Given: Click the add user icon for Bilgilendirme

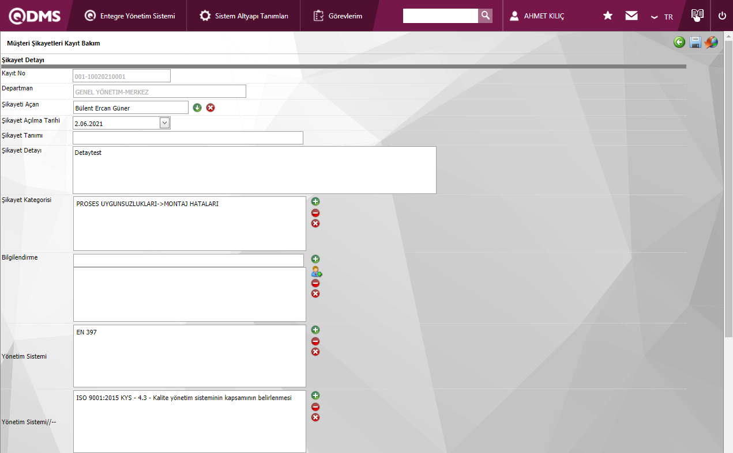Looking at the screenshot, I should (x=316, y=272).
